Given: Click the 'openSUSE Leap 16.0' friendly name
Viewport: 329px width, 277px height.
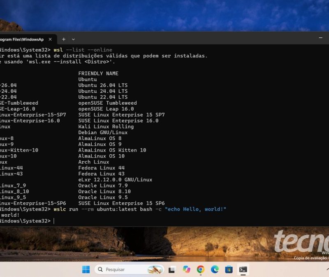Looking at the screenshot, I should [x=106, y=109].
